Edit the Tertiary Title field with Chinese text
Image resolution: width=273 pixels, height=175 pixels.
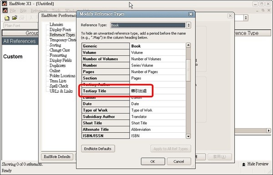tap(158, 91)
